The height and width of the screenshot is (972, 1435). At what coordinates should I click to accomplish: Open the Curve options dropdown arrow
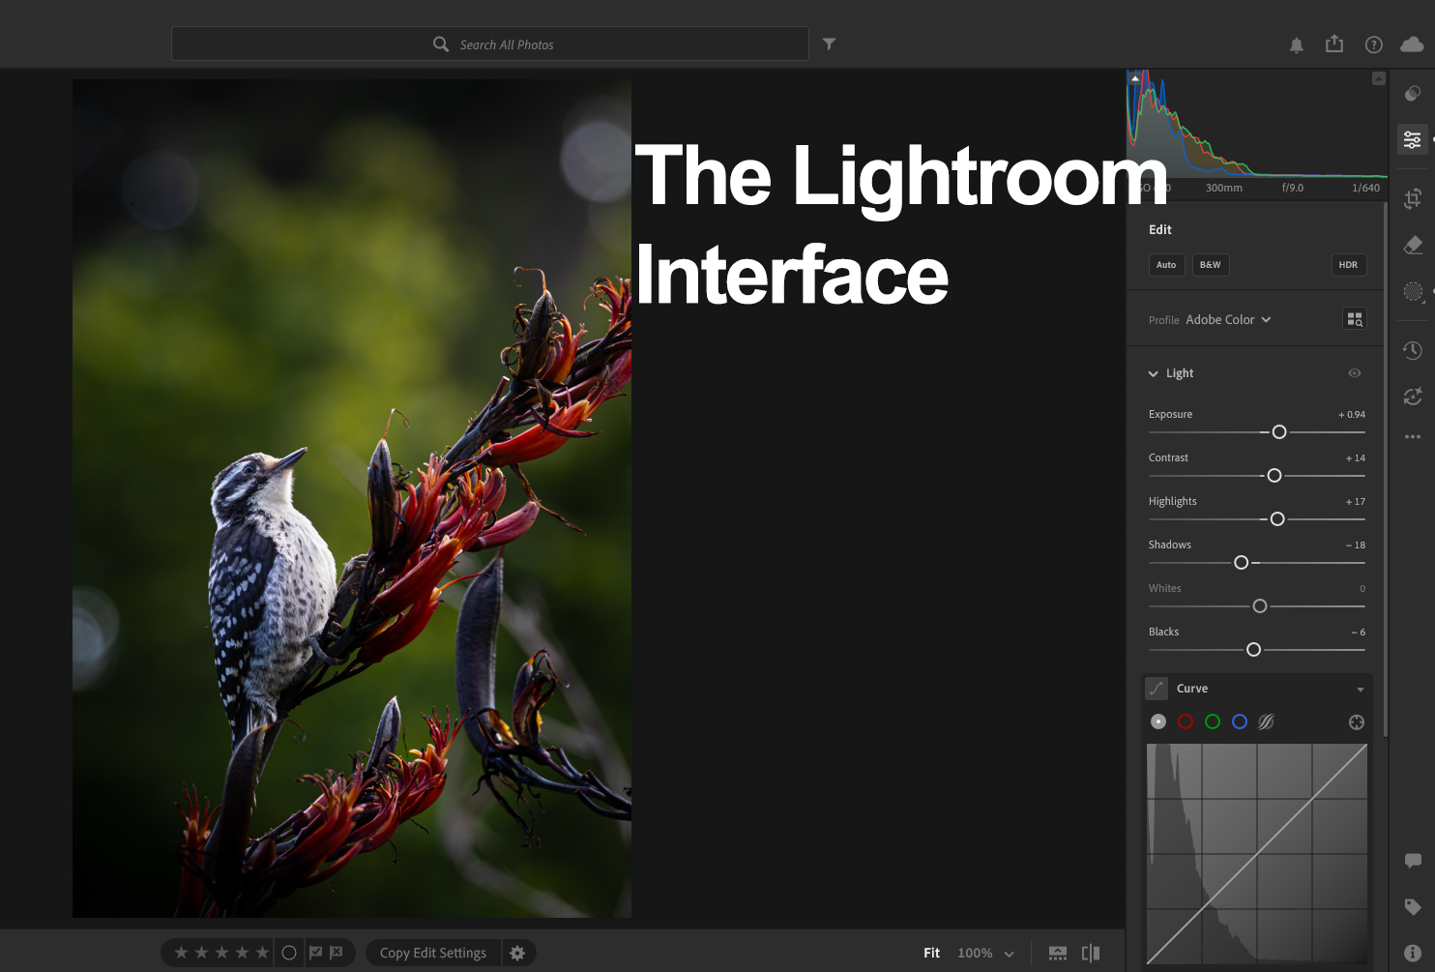point(1361,690)
